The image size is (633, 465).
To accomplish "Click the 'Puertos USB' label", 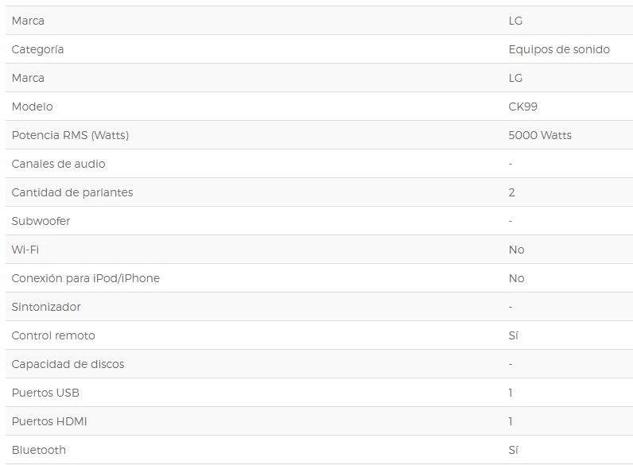I will [45, 393].
